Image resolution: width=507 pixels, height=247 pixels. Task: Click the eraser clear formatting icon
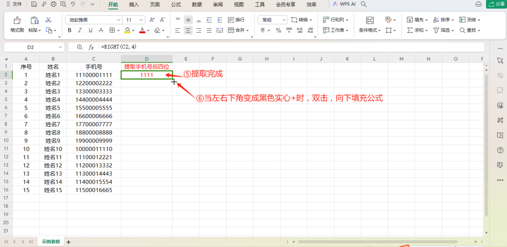click(x=157, y=30)
